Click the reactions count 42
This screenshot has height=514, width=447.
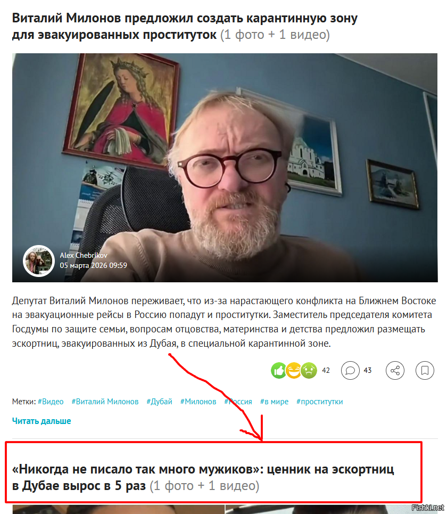click(x=326, y=370)
